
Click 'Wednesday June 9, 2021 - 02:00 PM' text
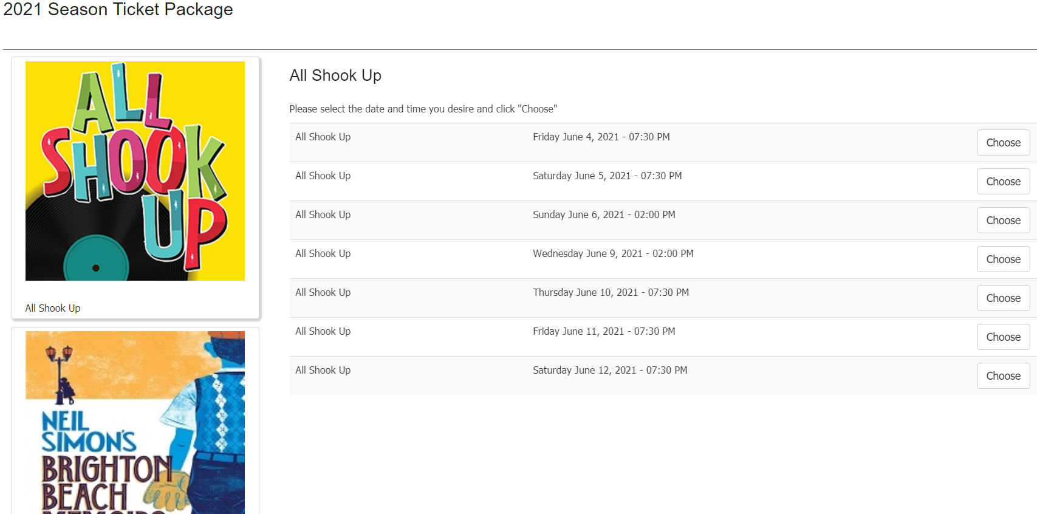[613, 253]
